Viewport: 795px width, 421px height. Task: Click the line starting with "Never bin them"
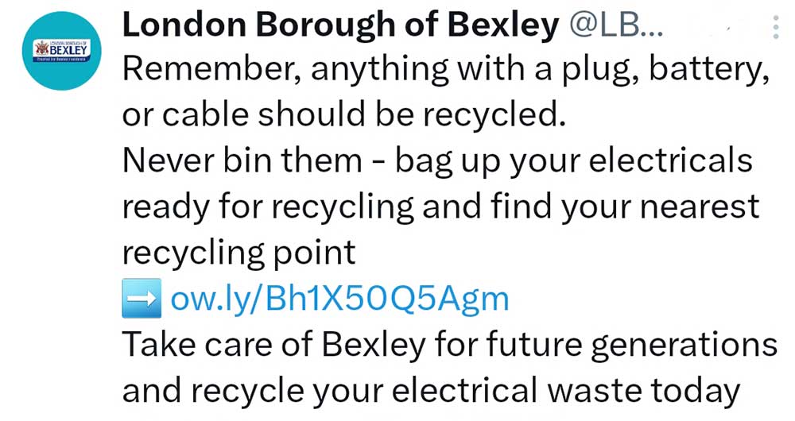436,161
